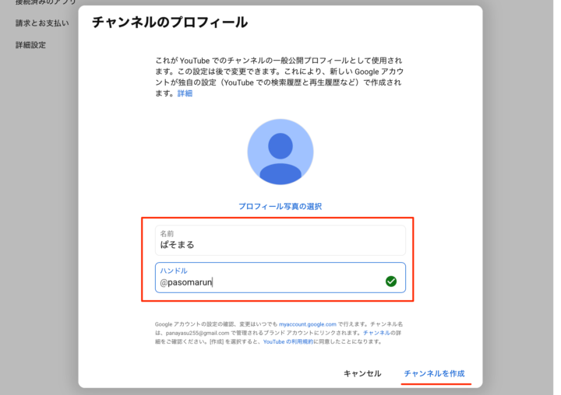Click the small 名前 label above the name
This screenshot has height=395, width=561.
point(167,233)
